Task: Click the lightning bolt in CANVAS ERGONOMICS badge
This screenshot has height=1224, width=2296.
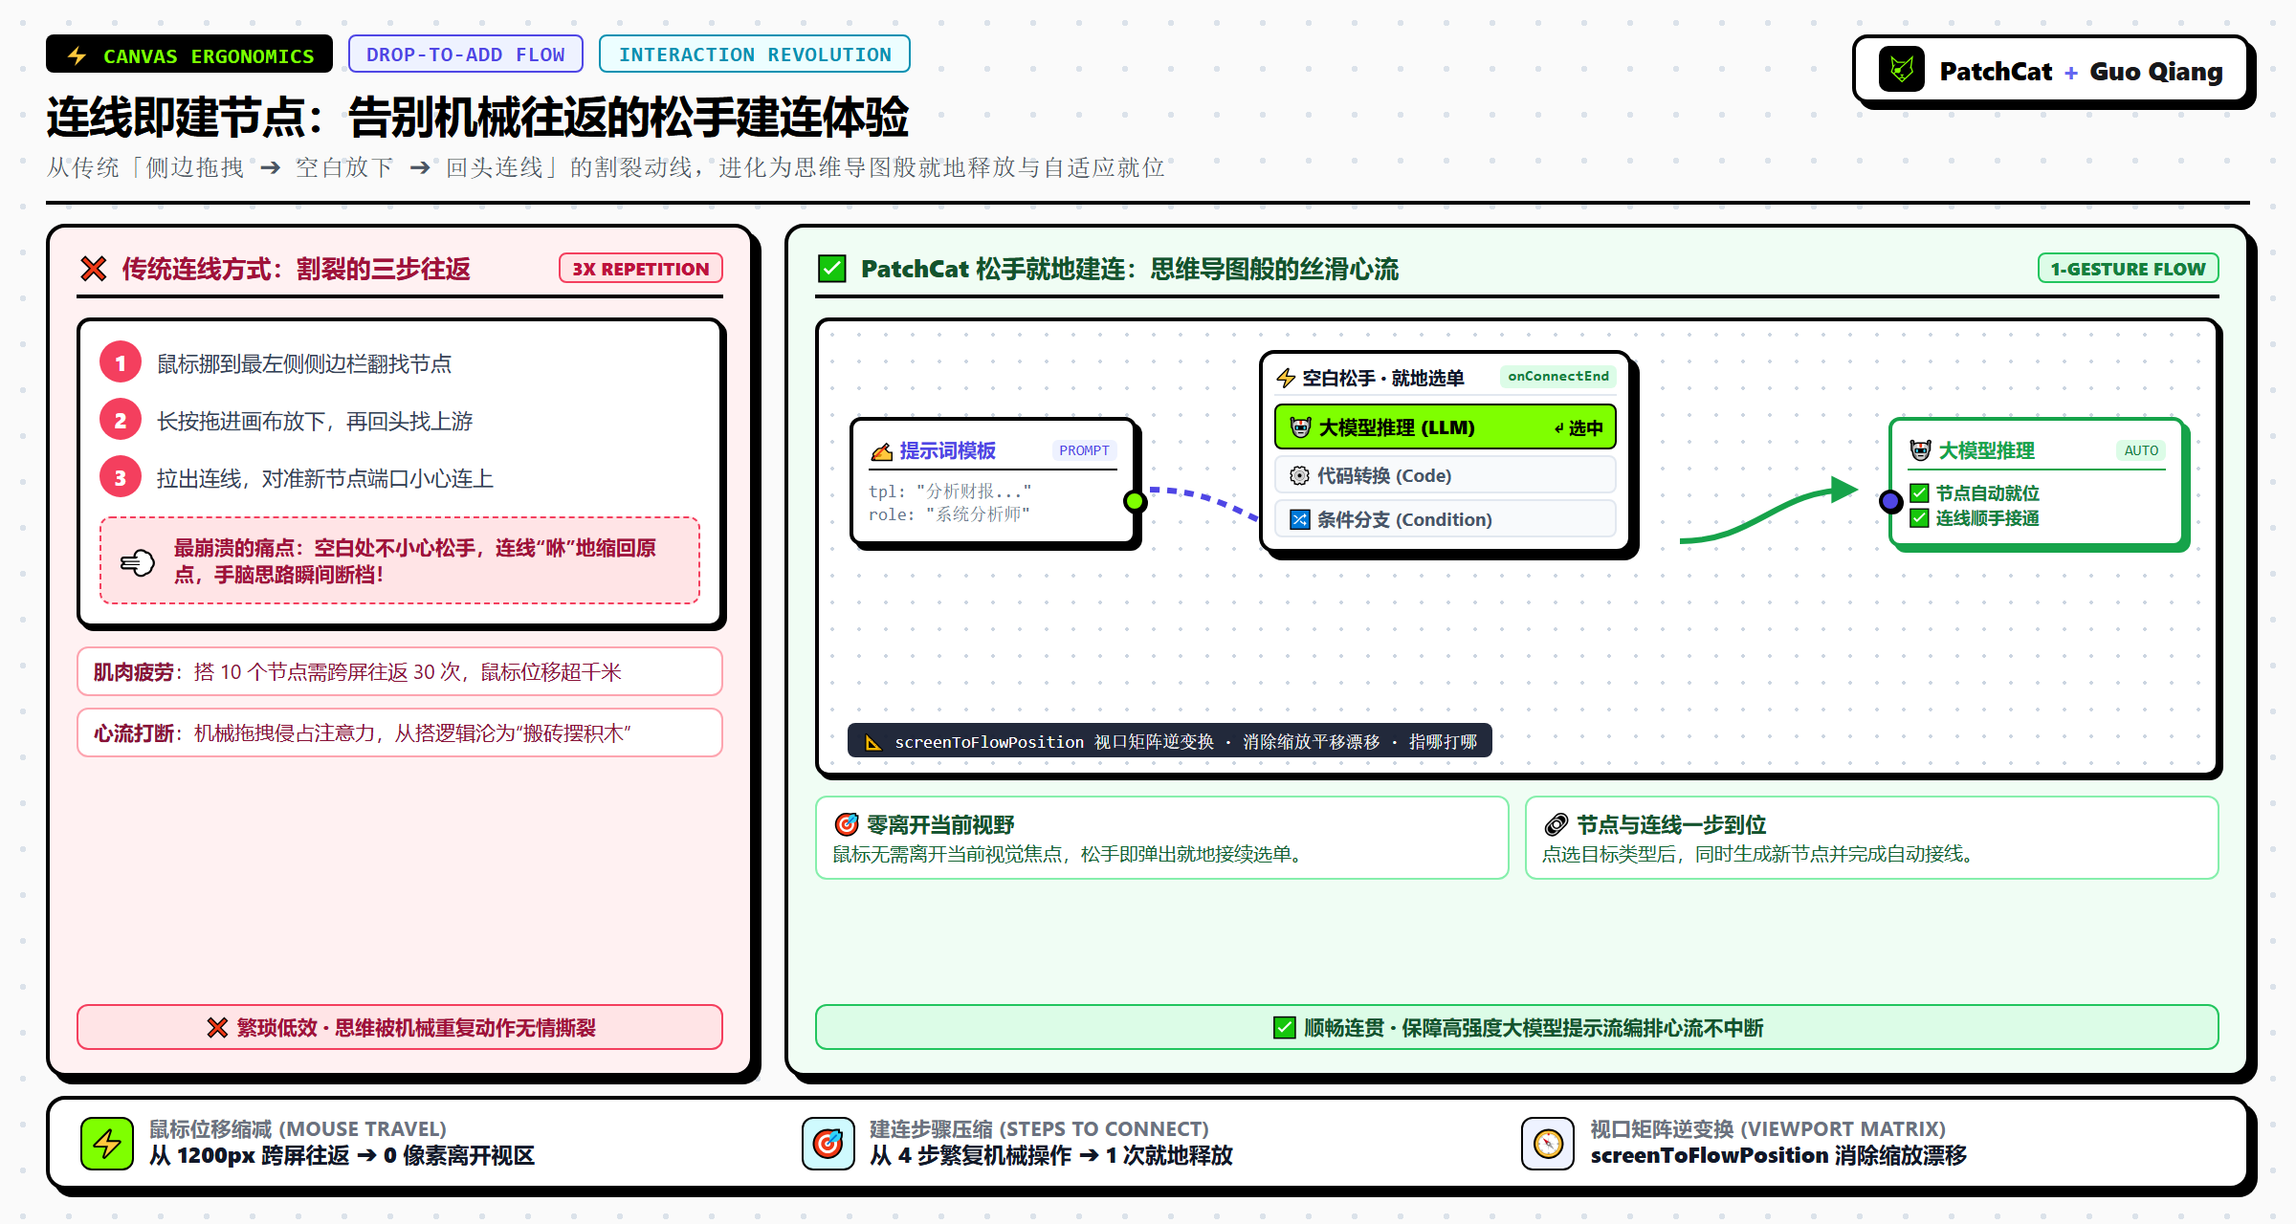Action: click(77, 55)
